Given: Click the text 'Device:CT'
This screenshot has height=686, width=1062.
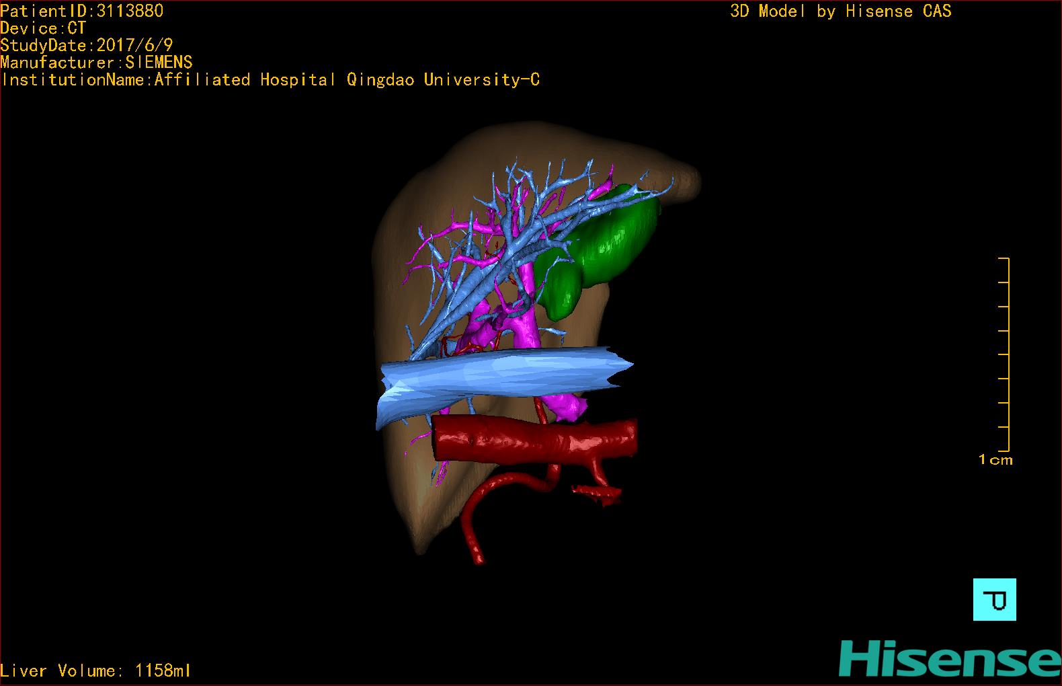Looking at the screenshot, I should [43, 28].
